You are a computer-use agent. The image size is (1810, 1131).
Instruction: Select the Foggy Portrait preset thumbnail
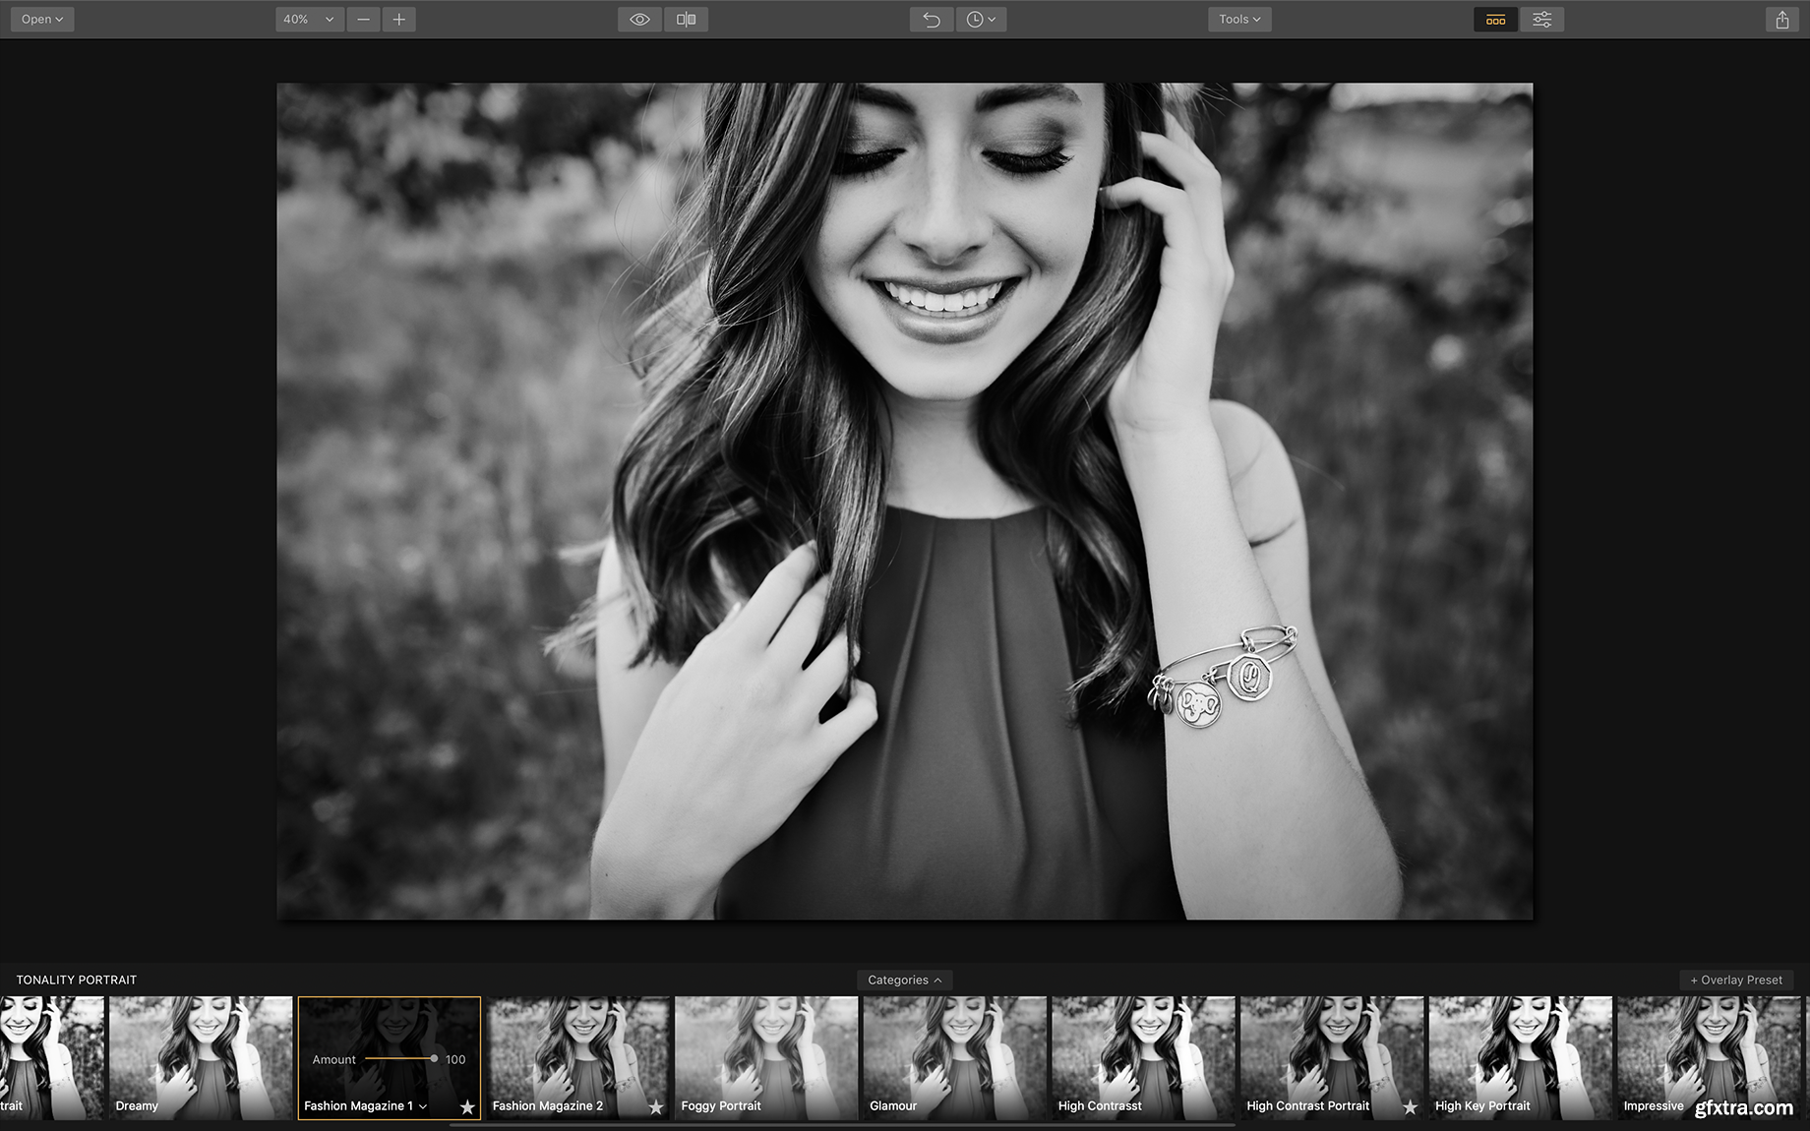[x=765, y=1052]
